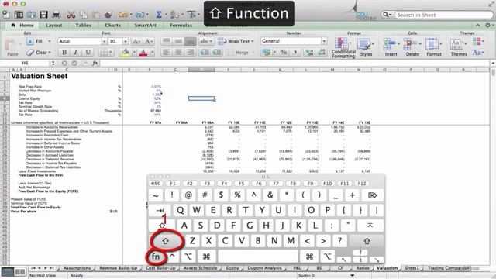Click the AutoSum sigma icon
Image resolution: width=496 pixels, height=279 pixels.
click(159, 15)
